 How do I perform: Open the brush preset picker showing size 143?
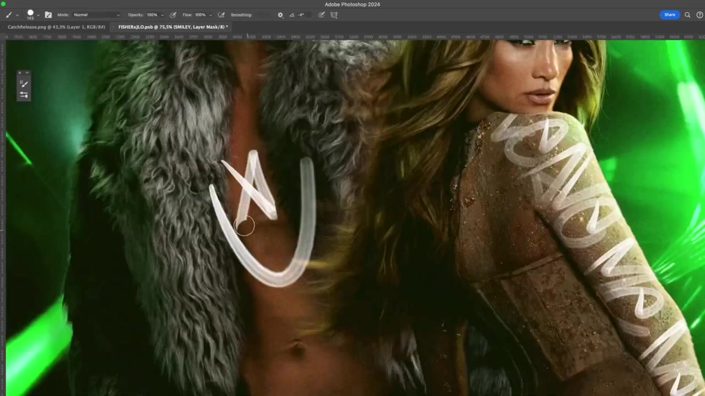pos(30,15)
